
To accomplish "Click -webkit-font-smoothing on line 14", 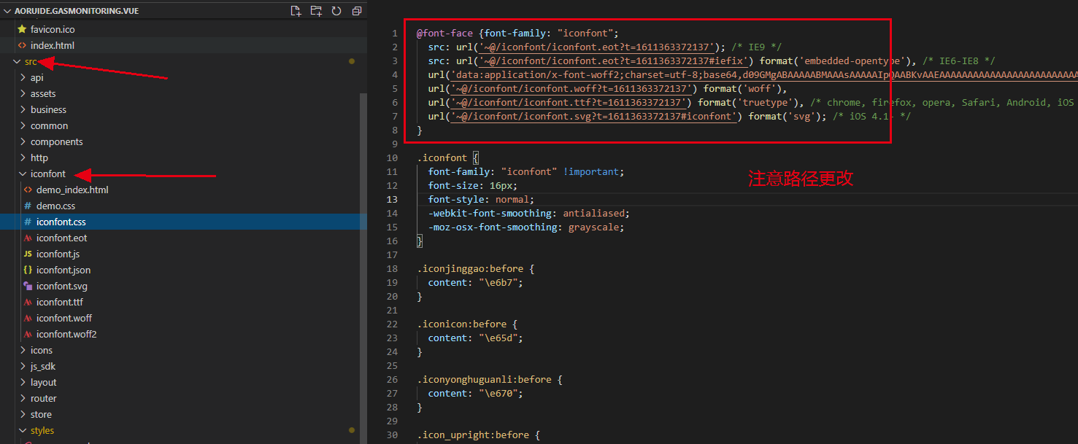I will pos(490,213).
